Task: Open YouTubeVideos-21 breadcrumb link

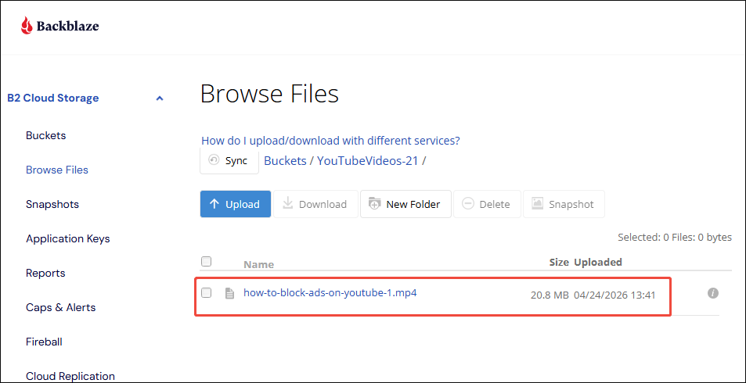Action: coord(367,160)
